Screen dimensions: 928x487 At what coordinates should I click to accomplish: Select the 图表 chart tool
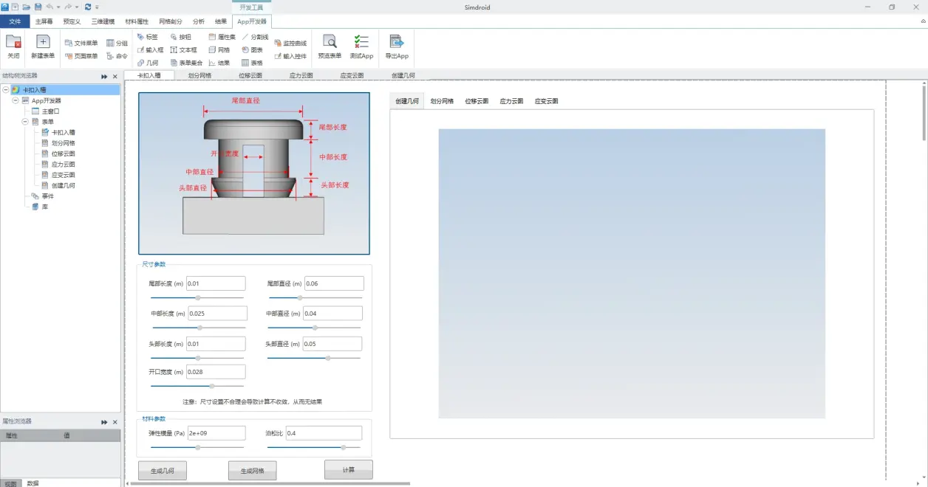(x=252, y=50)
